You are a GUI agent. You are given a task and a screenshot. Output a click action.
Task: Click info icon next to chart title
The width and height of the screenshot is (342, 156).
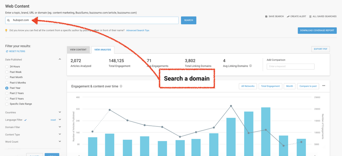[x=121, y=86]
